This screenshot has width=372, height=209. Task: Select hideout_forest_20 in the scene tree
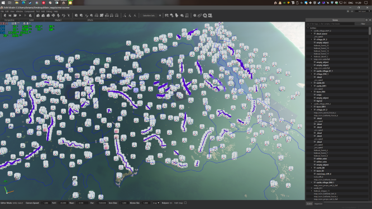[321, 46]
